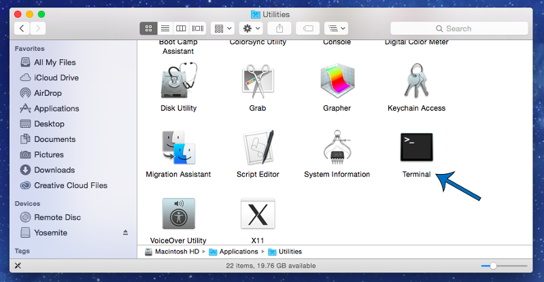Select the VoiceOver Utility icon
Screen dimensions: 544x282
point(179,213)
